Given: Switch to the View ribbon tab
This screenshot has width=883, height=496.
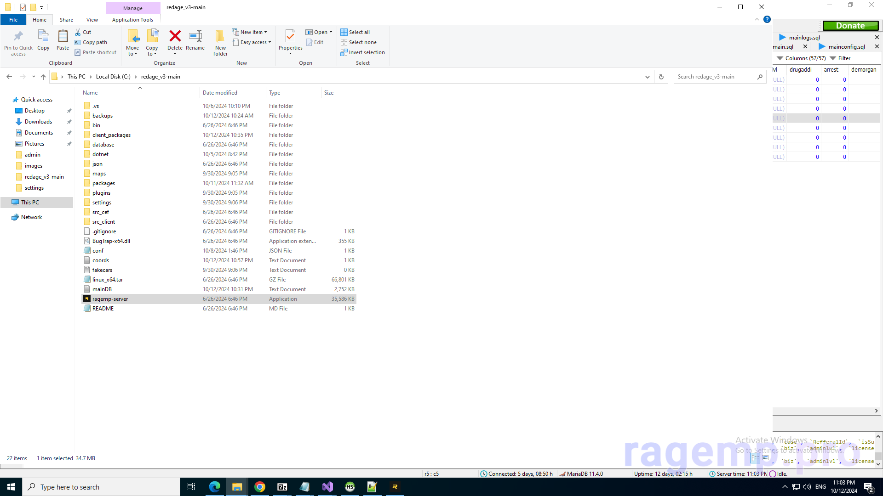Looking at the screenshot, I should pyautogui.click(x=92, y=20).
